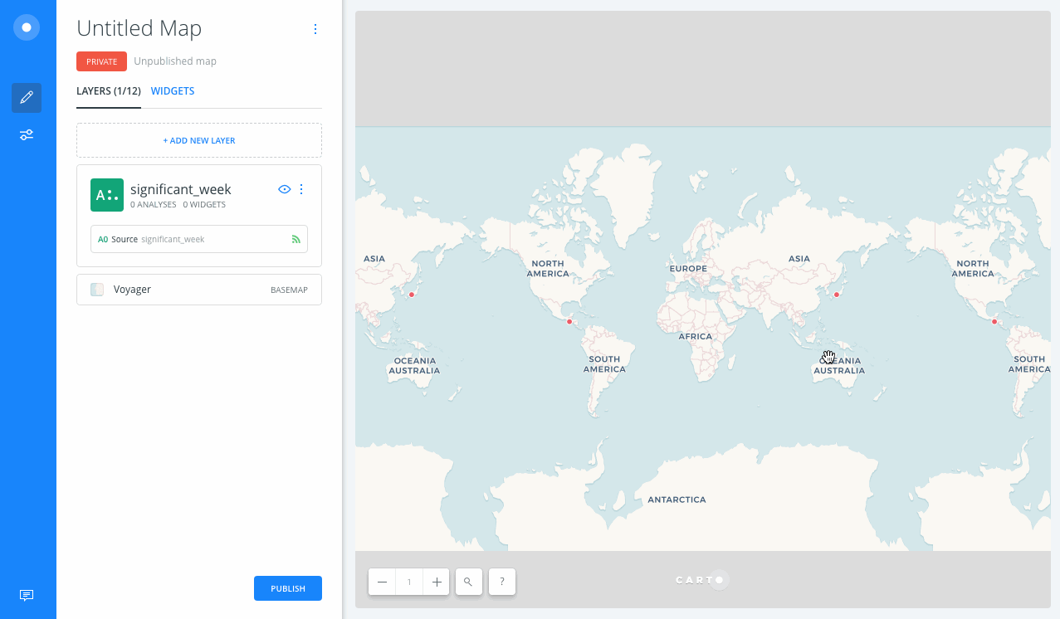The height and width of the screenshot is (619, 1060).
Task: Click the green sync icon on the Source row
Action: [x=296, y=238]
